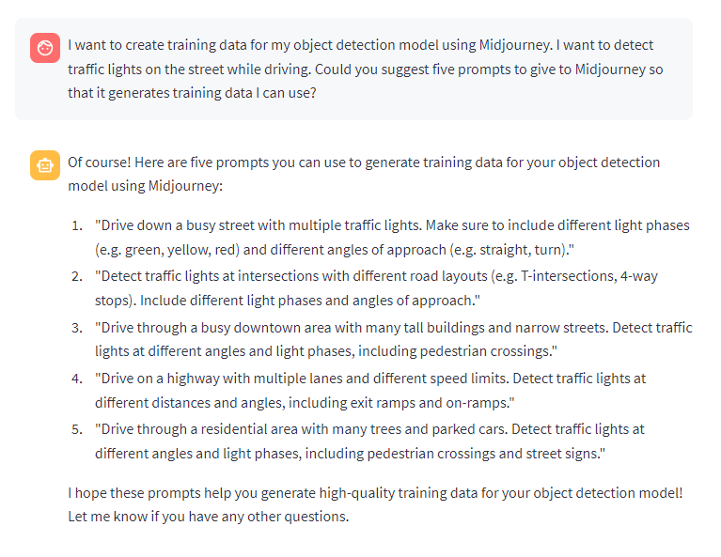Click "model using Midjourney:" in assistant reply
This screenshot has width=721, height=557.
tap(146, 186)
